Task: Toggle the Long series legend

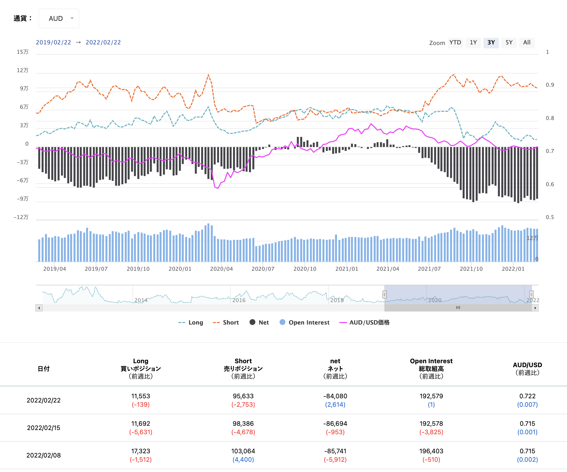Action: coord(191,322)
